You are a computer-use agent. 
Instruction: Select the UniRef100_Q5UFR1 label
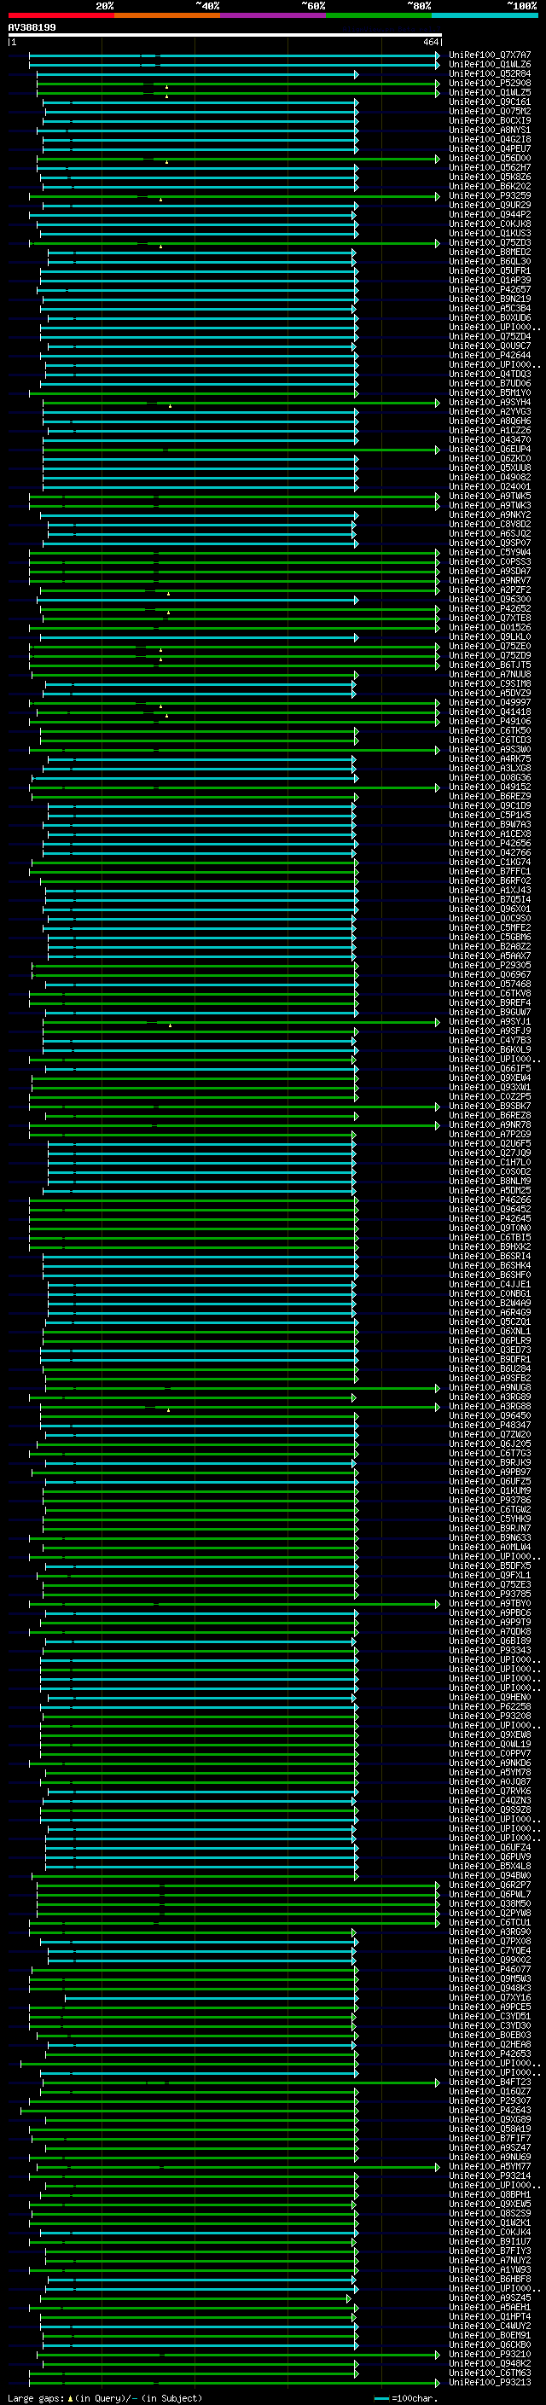coord(490,270)
